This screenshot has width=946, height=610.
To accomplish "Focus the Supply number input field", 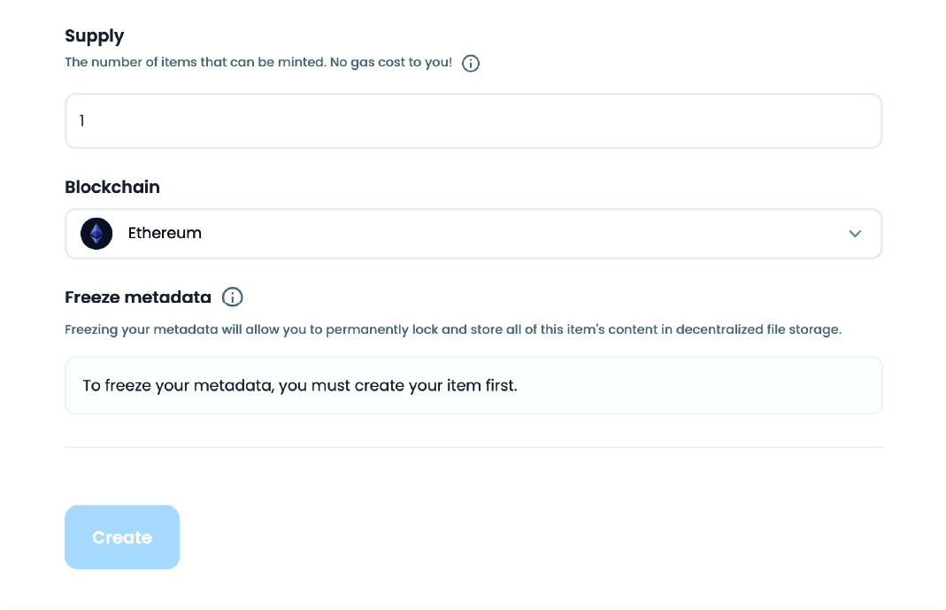I will click(473, 121).
